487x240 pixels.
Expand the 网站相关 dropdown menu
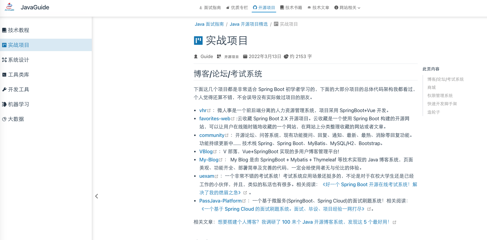point(347,8)
